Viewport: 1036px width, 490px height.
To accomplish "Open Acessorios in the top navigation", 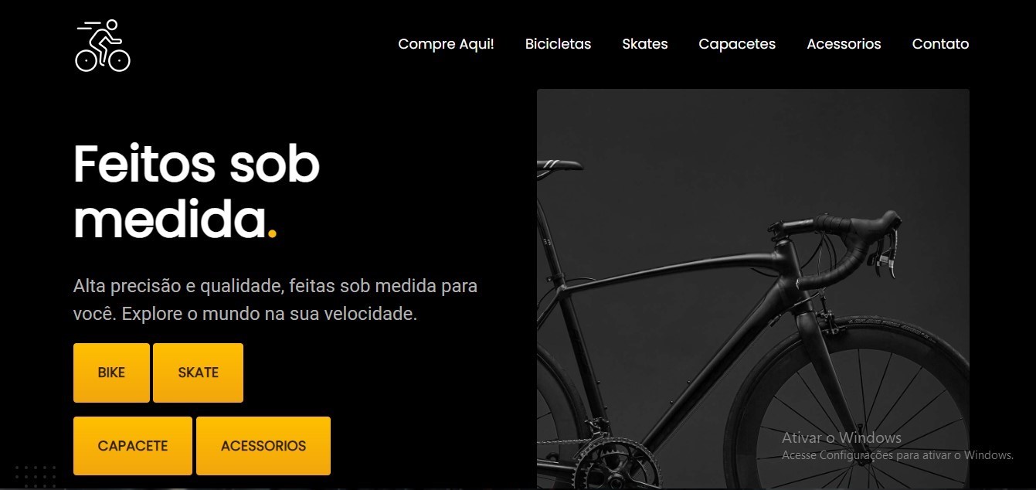I will coord(844,44).
